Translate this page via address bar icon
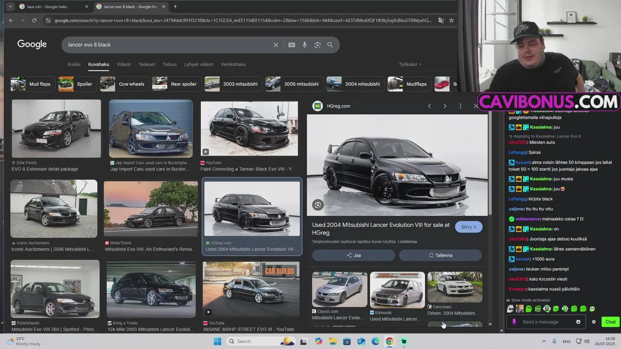The image size is (621, 349). tap(441, 20)
